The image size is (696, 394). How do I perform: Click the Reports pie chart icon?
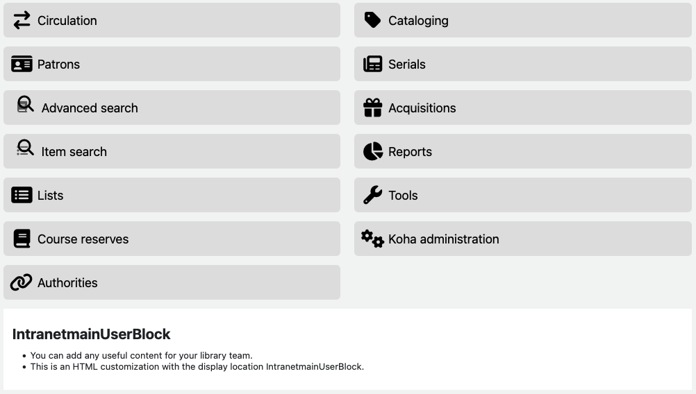(x=372, y=151)
